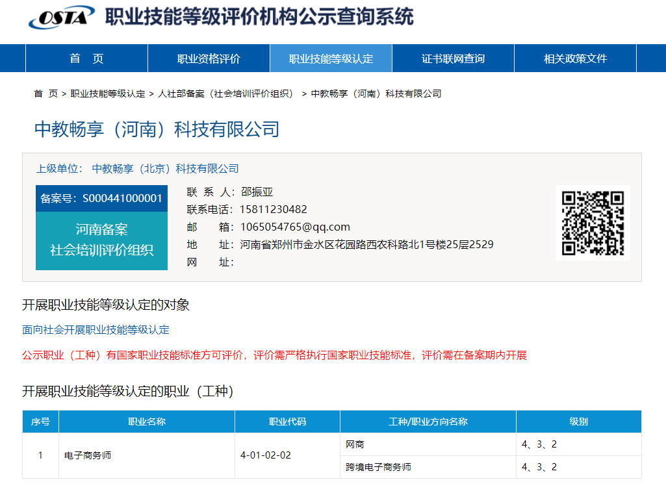Viewport: 666px width, 493px height.
Task: Click the 职业名称 column header
Action: click(147, 422)
